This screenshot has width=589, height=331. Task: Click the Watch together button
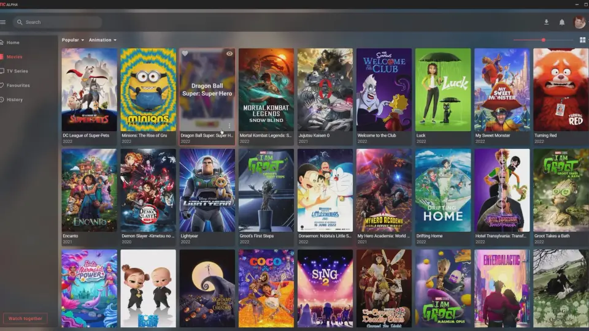point(25,318)
